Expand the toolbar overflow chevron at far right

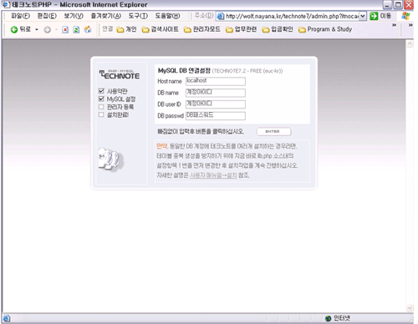coord(410,25)
